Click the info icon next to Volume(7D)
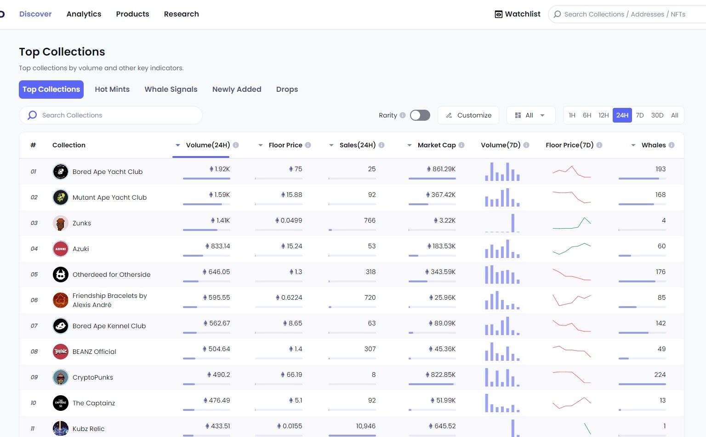This screenshot has height=437, width=706. (526, 145)
